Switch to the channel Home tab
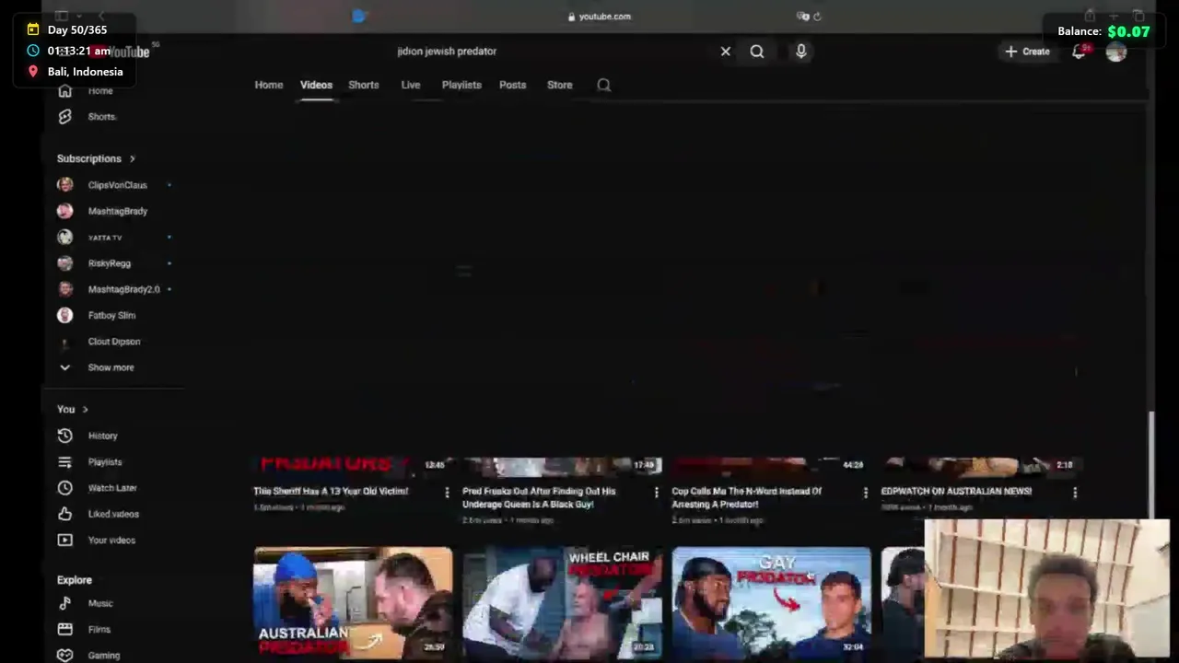Screen dimensions: 1179x663 (269, 85)
